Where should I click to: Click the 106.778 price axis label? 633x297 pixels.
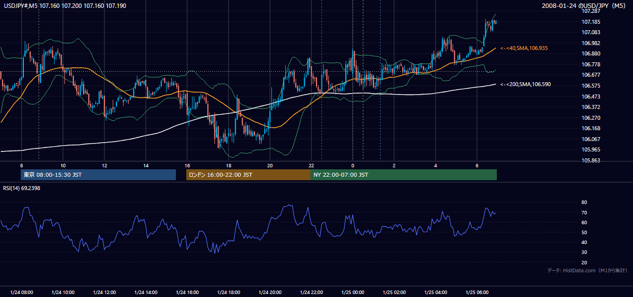pyautogui.click(x=591, y=64)
